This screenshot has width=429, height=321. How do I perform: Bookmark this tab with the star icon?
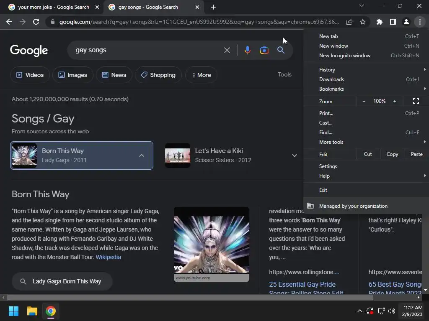(363, 22)
